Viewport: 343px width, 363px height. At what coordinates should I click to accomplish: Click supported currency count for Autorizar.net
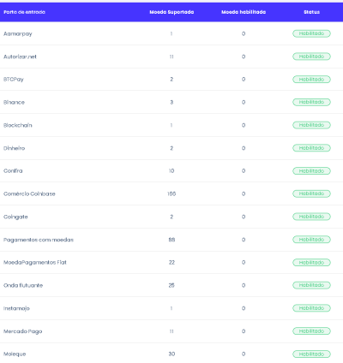pyautogui.click(x=171, y=57)
